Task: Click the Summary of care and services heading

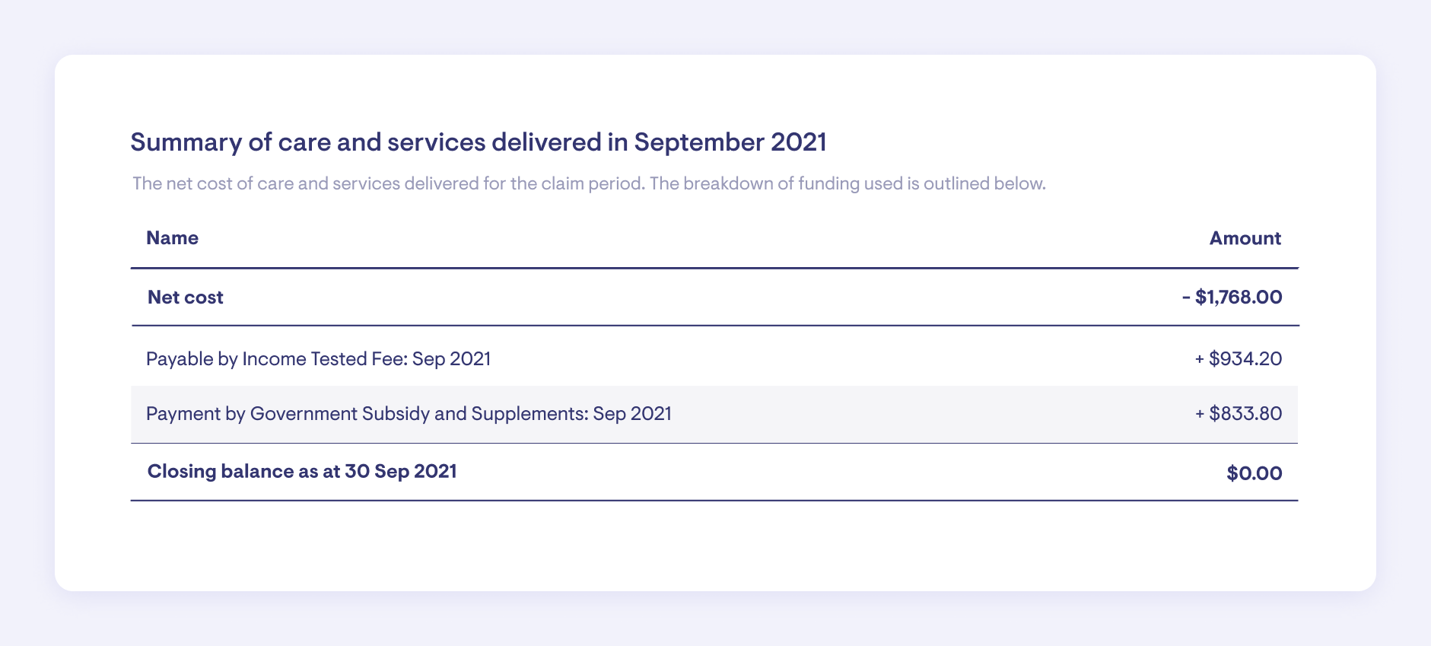Action: pos(478,142)
